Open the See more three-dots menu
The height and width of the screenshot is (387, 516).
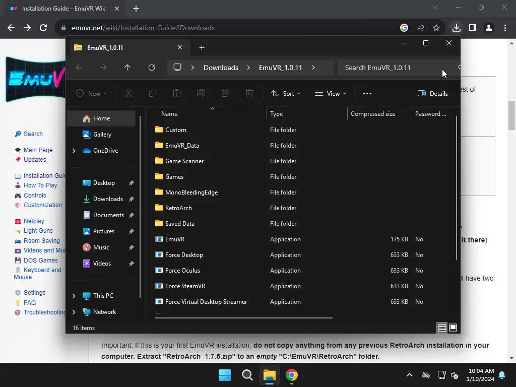pyautogui.click(x=367, y=93)
